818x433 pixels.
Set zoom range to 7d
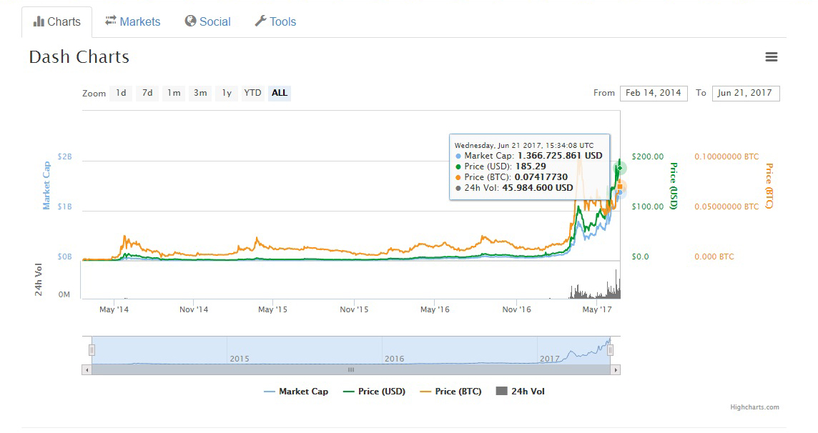click(147, 93)
